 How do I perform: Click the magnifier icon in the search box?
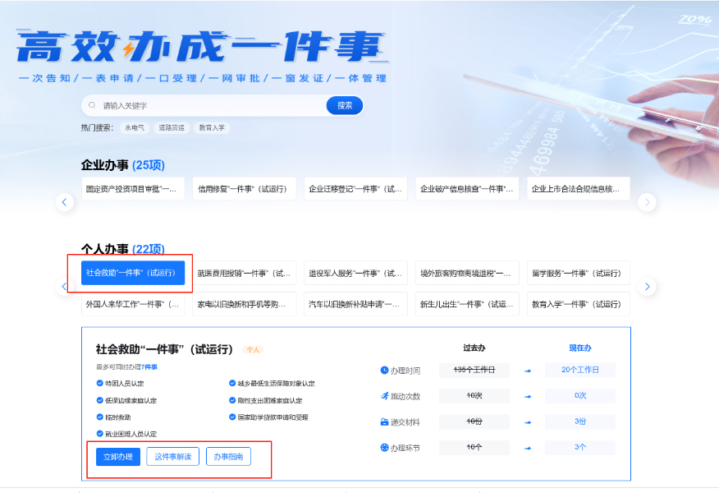point(93,106)
